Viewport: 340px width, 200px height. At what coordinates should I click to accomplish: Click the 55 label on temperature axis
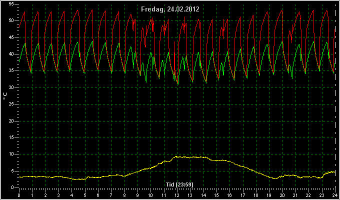[11, 4]
